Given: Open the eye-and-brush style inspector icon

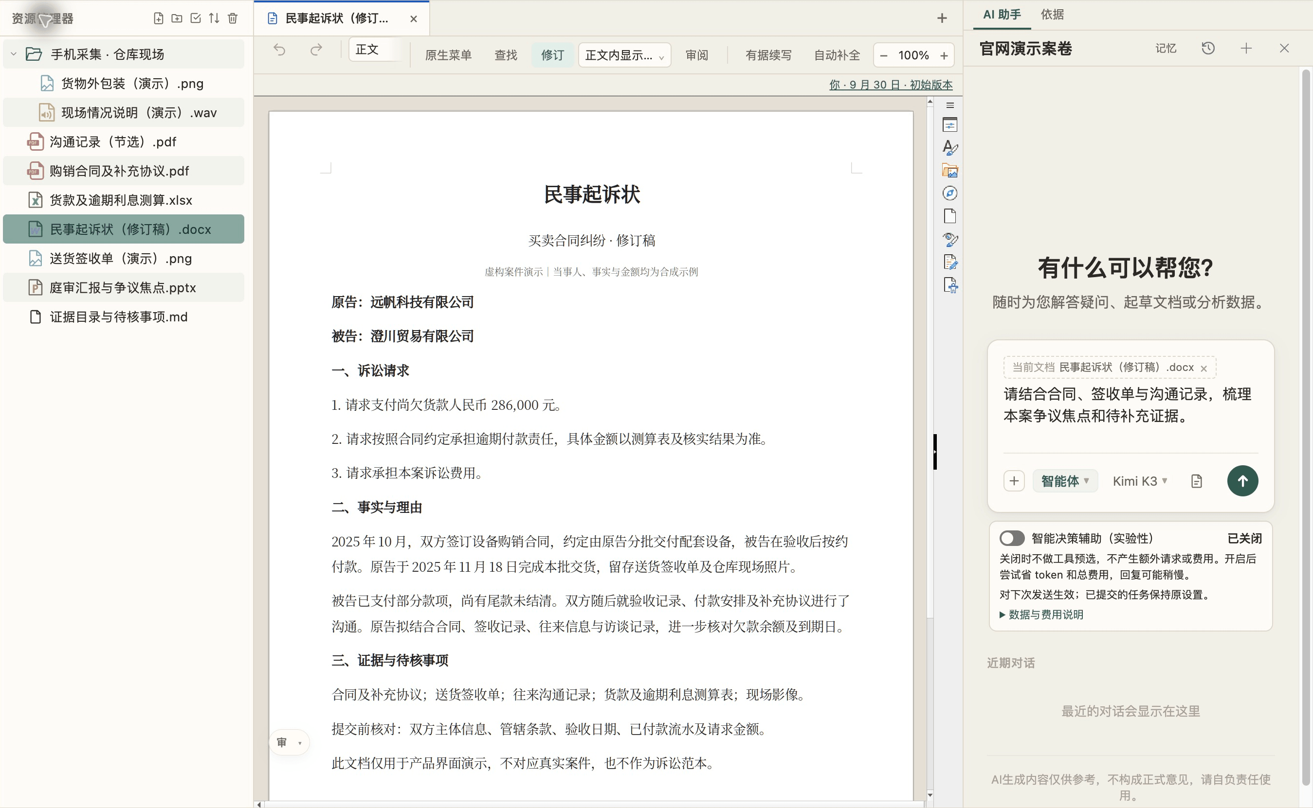Looking at the screenshot, I should [x=950, y=239].
